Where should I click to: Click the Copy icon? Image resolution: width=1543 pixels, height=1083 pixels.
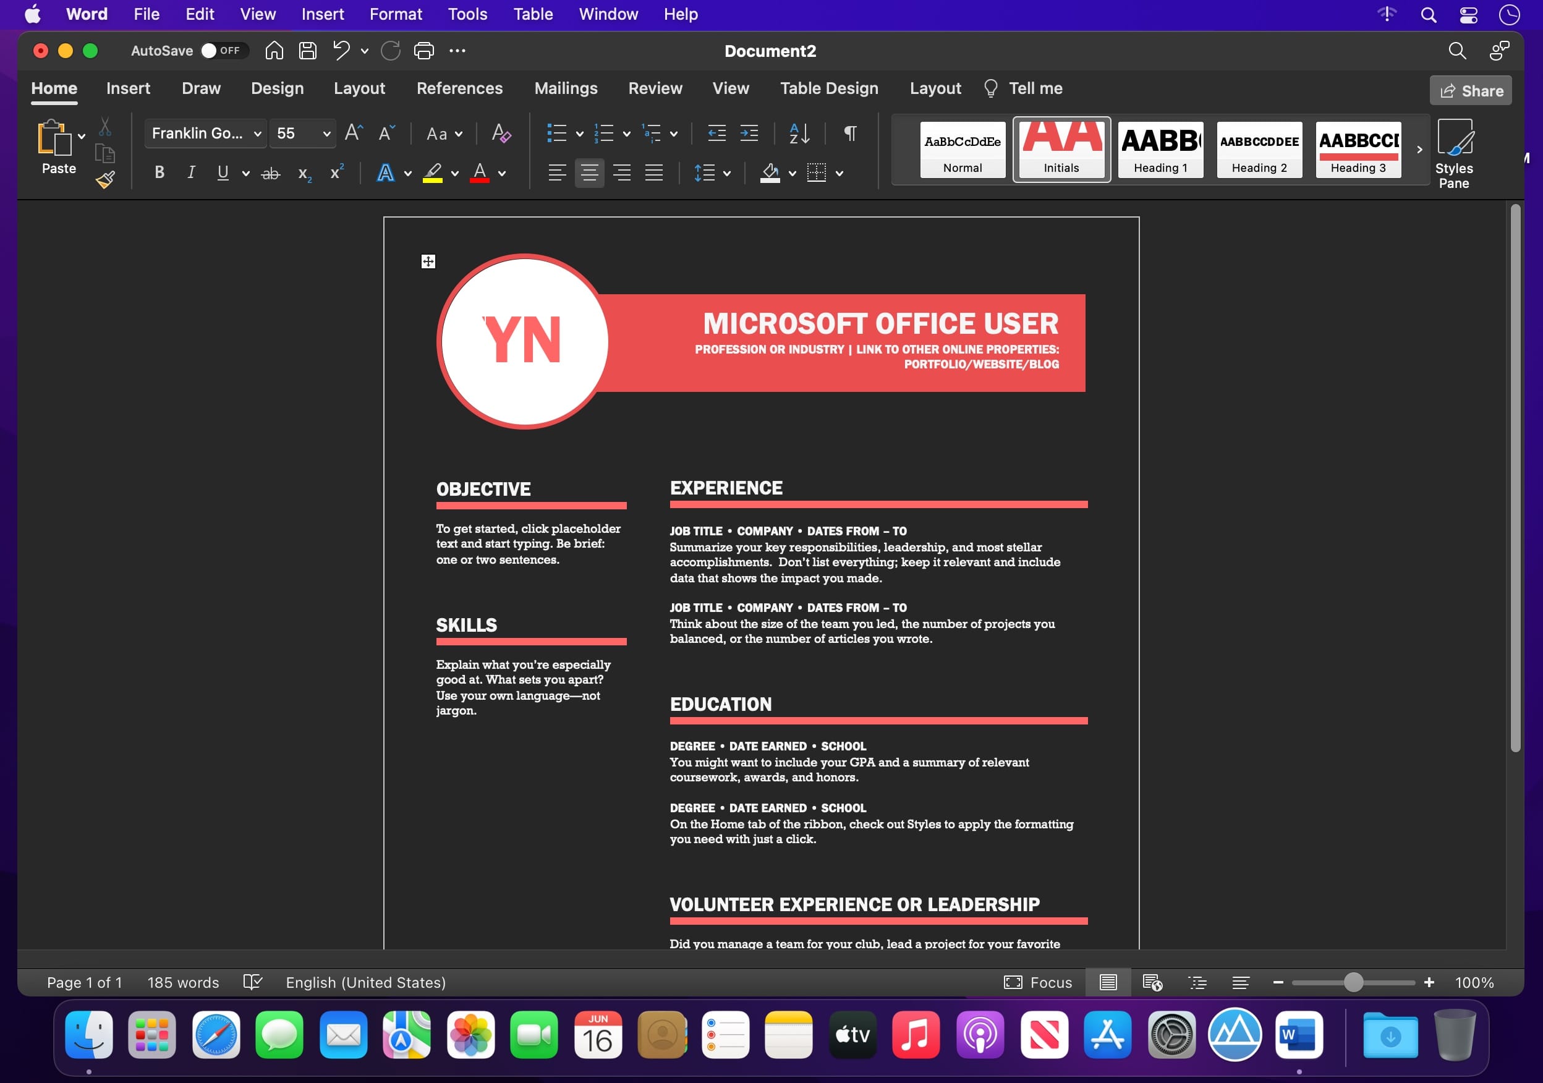click(105, 154)
